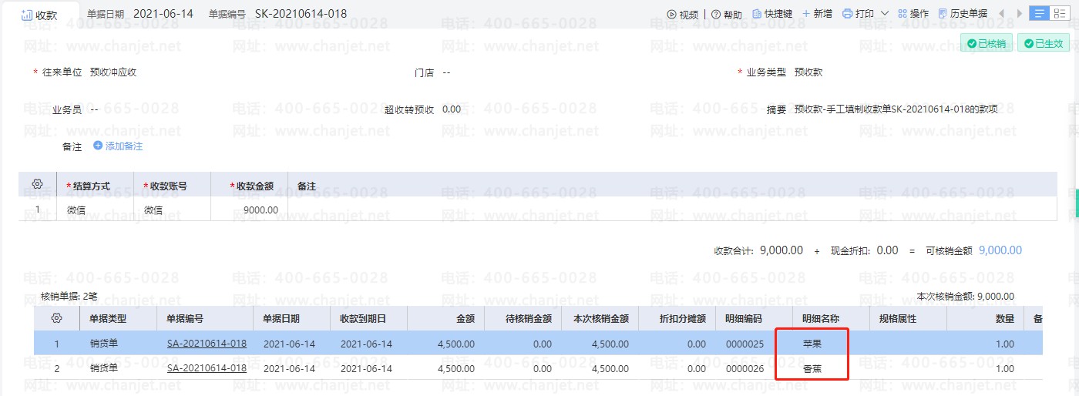Click the 往来单位 value 预收冲应收

tap(113, 72)
